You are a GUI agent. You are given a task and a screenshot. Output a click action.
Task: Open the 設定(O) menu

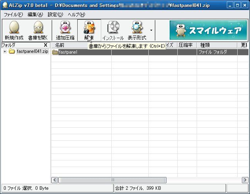tap(55, 15)
